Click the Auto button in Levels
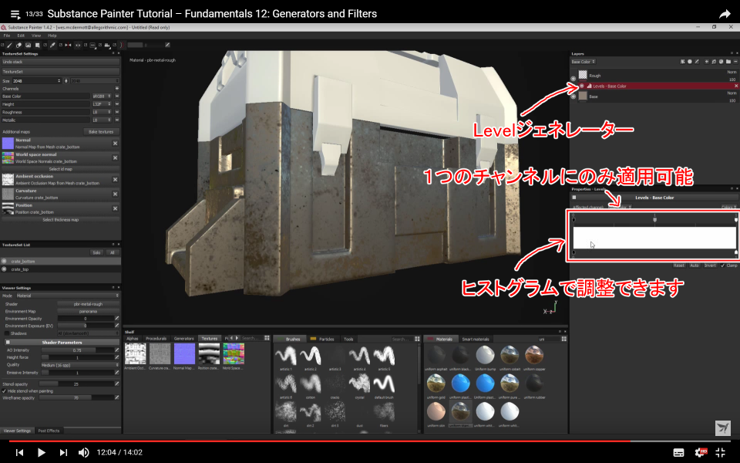Image resolution: width=740 pixels, height=463 pixels. (x=695, y=265)
